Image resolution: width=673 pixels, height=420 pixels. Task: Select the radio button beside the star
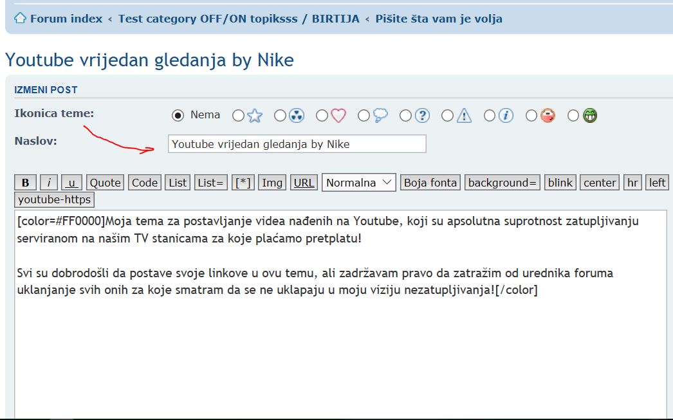click(238, 116)
